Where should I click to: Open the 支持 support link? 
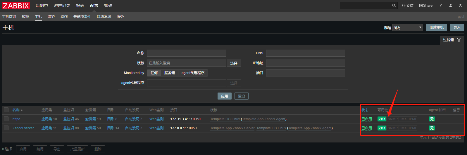(x=408, y=6)
